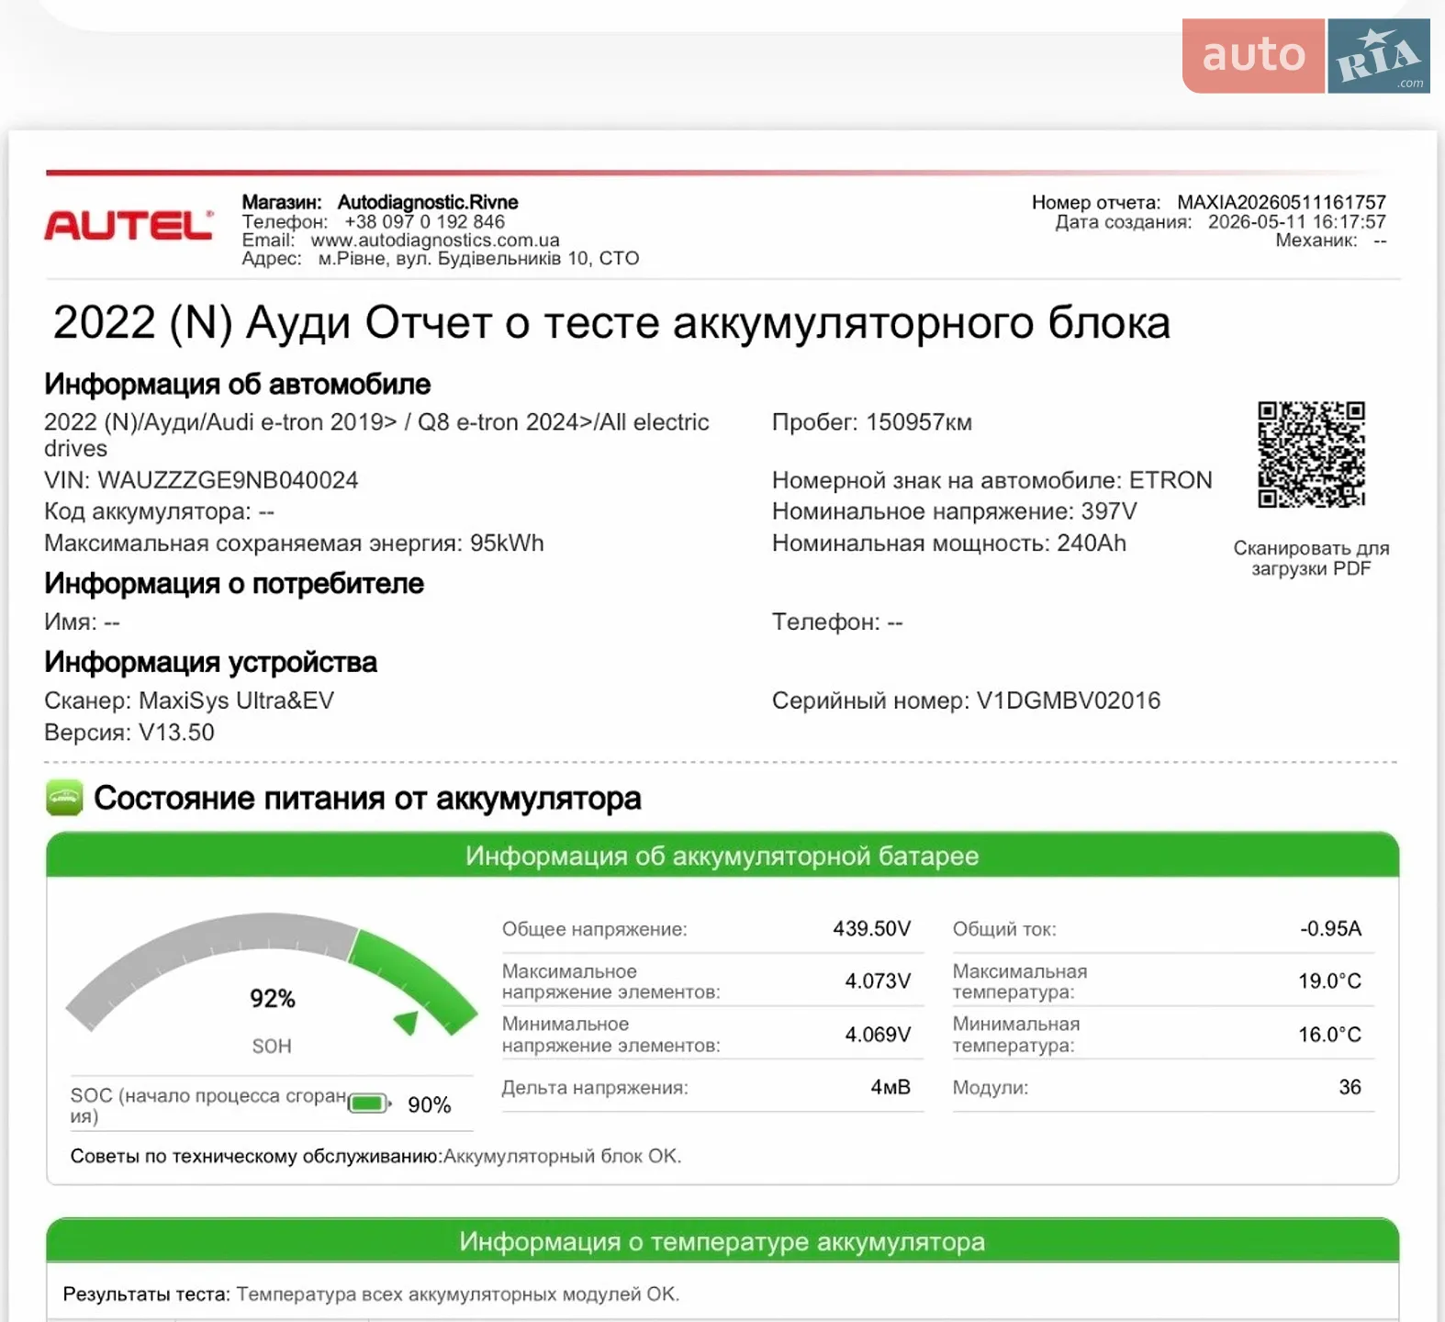Click the Дельта напряжения label
Image resolution: width=1445 pixels, height=1322 pixels.
point(595,1088)
